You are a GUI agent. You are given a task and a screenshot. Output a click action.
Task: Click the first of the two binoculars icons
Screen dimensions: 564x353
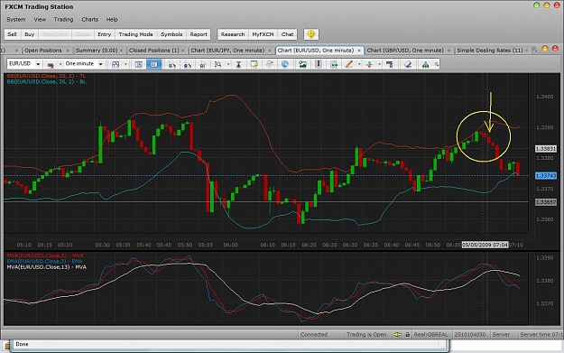(172, 64)
